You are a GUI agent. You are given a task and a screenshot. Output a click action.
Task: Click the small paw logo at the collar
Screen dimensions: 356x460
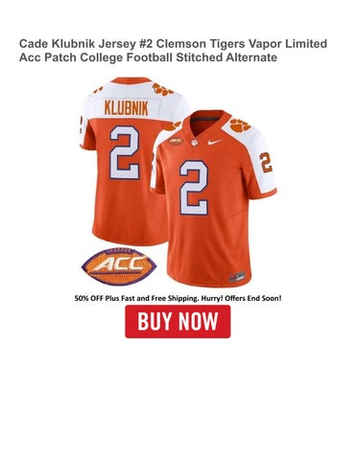pos(194,143)
